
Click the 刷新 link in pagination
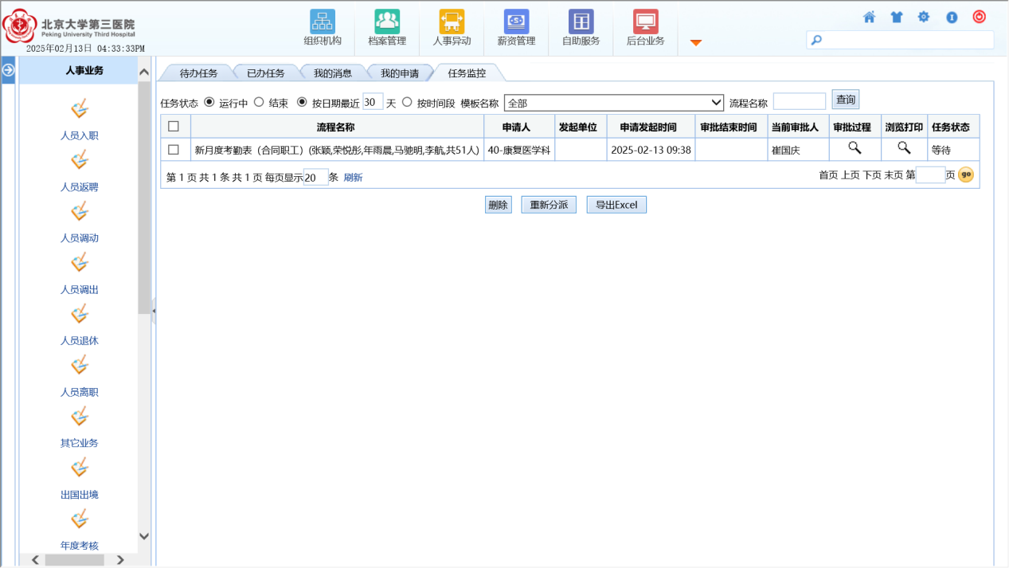pos(353,178)
